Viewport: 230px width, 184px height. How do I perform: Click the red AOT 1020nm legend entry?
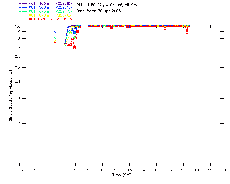45,19
